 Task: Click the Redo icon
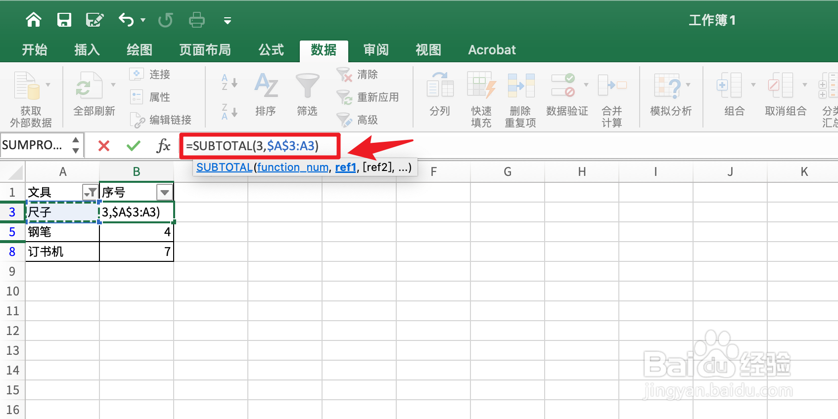(166, 20)
